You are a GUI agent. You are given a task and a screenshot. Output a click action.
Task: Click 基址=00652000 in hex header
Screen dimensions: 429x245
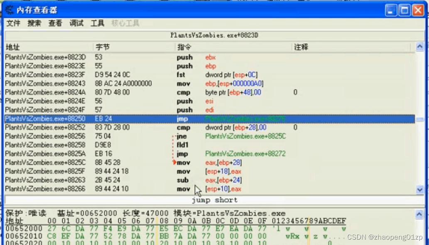point(87,213)
